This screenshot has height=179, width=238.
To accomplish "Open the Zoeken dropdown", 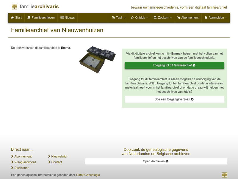I will pos(163,18).
